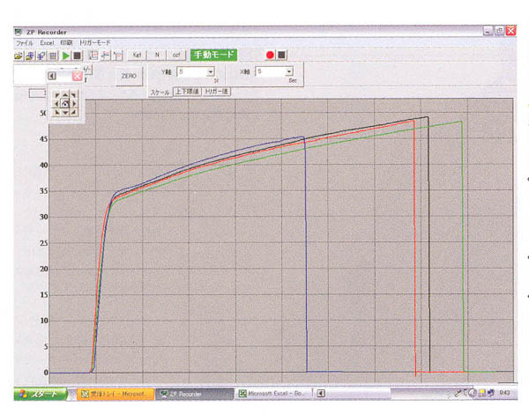
Task: Open the Excel menu
Action: coord(46,42)
